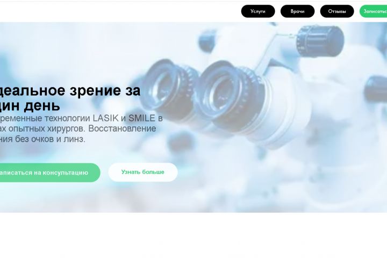The image size is (387, 258).
Task: Click the word Восстановление in description
Action: click(x=122, y=128)
